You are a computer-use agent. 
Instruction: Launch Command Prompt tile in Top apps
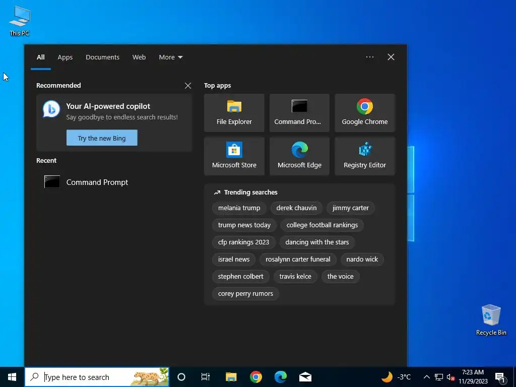[299, 113]
